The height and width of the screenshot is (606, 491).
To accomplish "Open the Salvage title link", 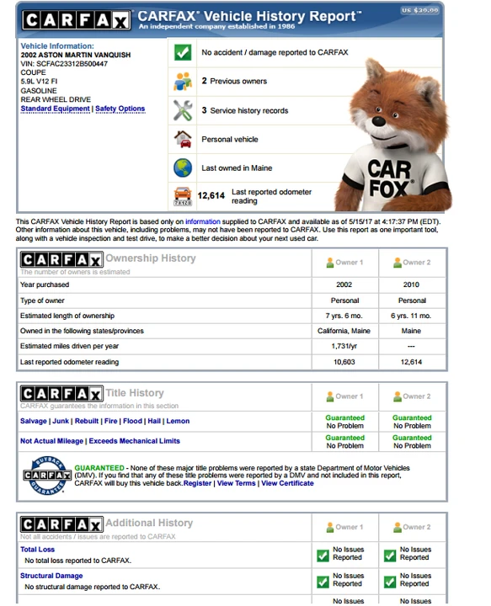I will 33,421.
